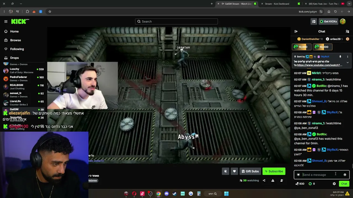Open the Home page in sidebar
Screen dimensions: 353x198
14,31
